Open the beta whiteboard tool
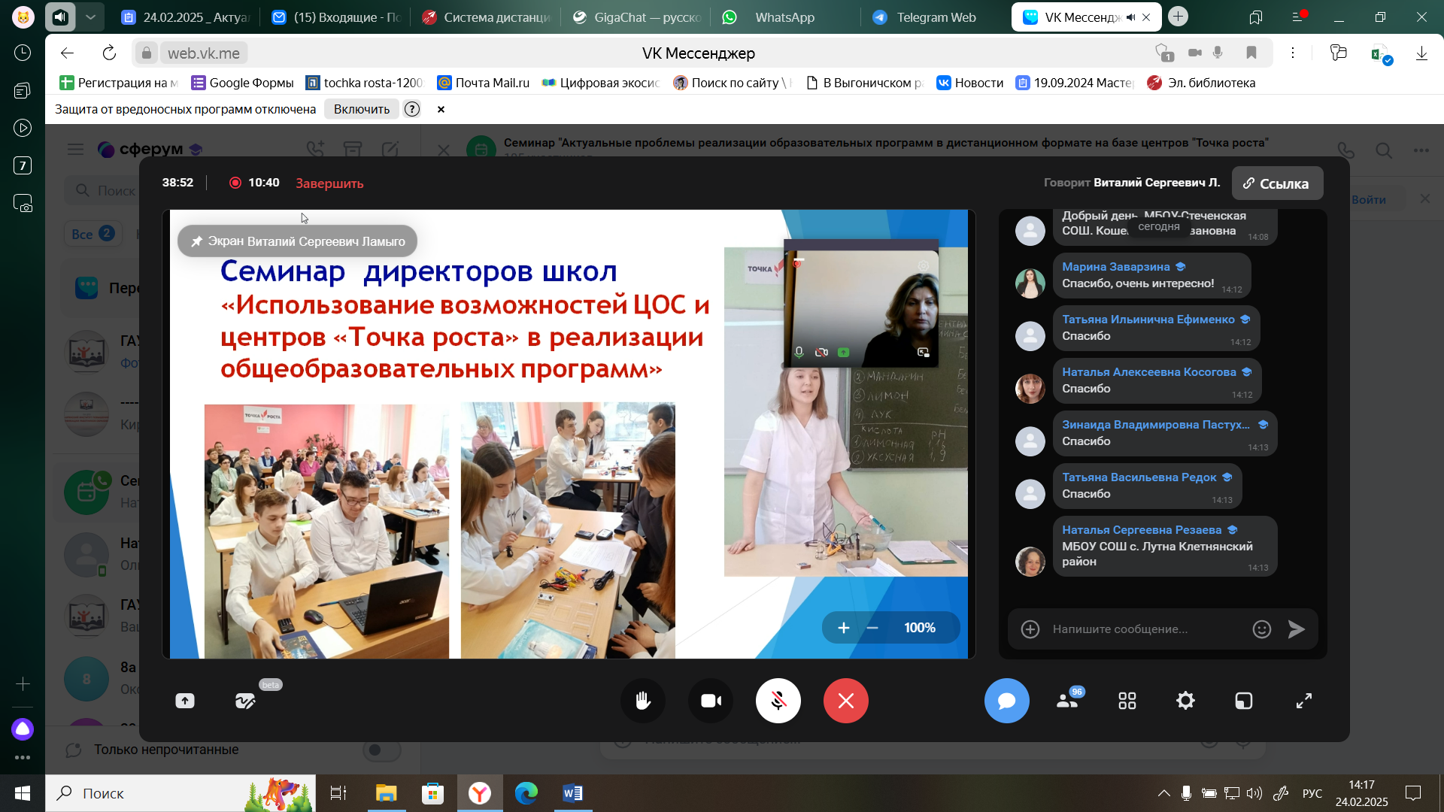This screenshot has height=812, width=1444. pyautogui.click(x=245, y=701)
